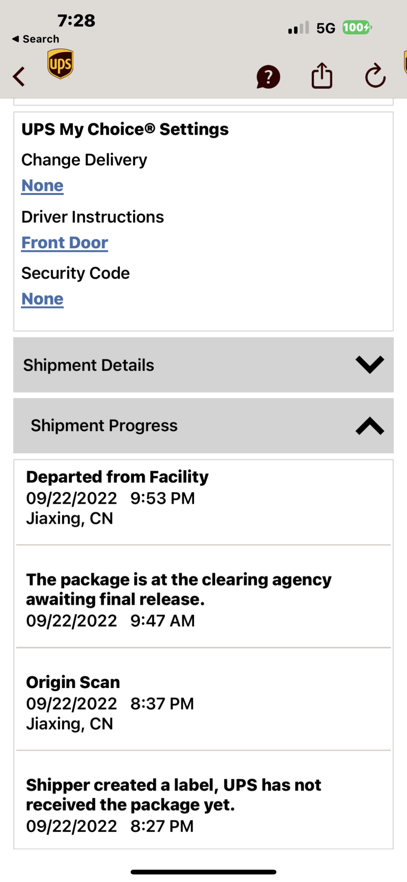Edit Driver Instructions Front Door link
The width and height of the screenshot is (407, 882).
click(x=65, y=243)
